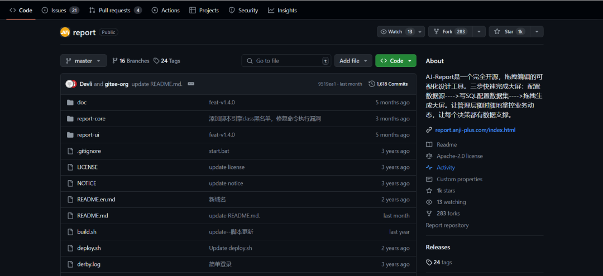Image resolution: width=603 pixels, height=276 pixels.
Task: Click the doc folder icon
Action: [x=70, y=103]
